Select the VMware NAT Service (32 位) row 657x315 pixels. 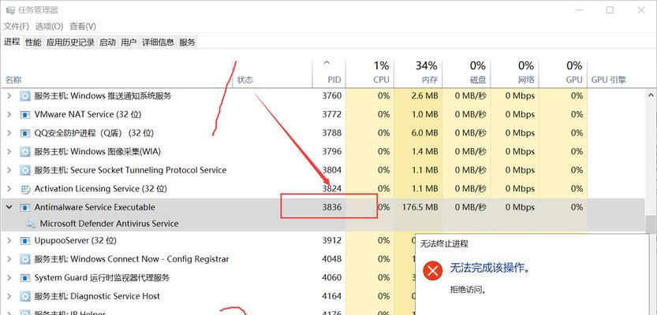coord(323,114)
